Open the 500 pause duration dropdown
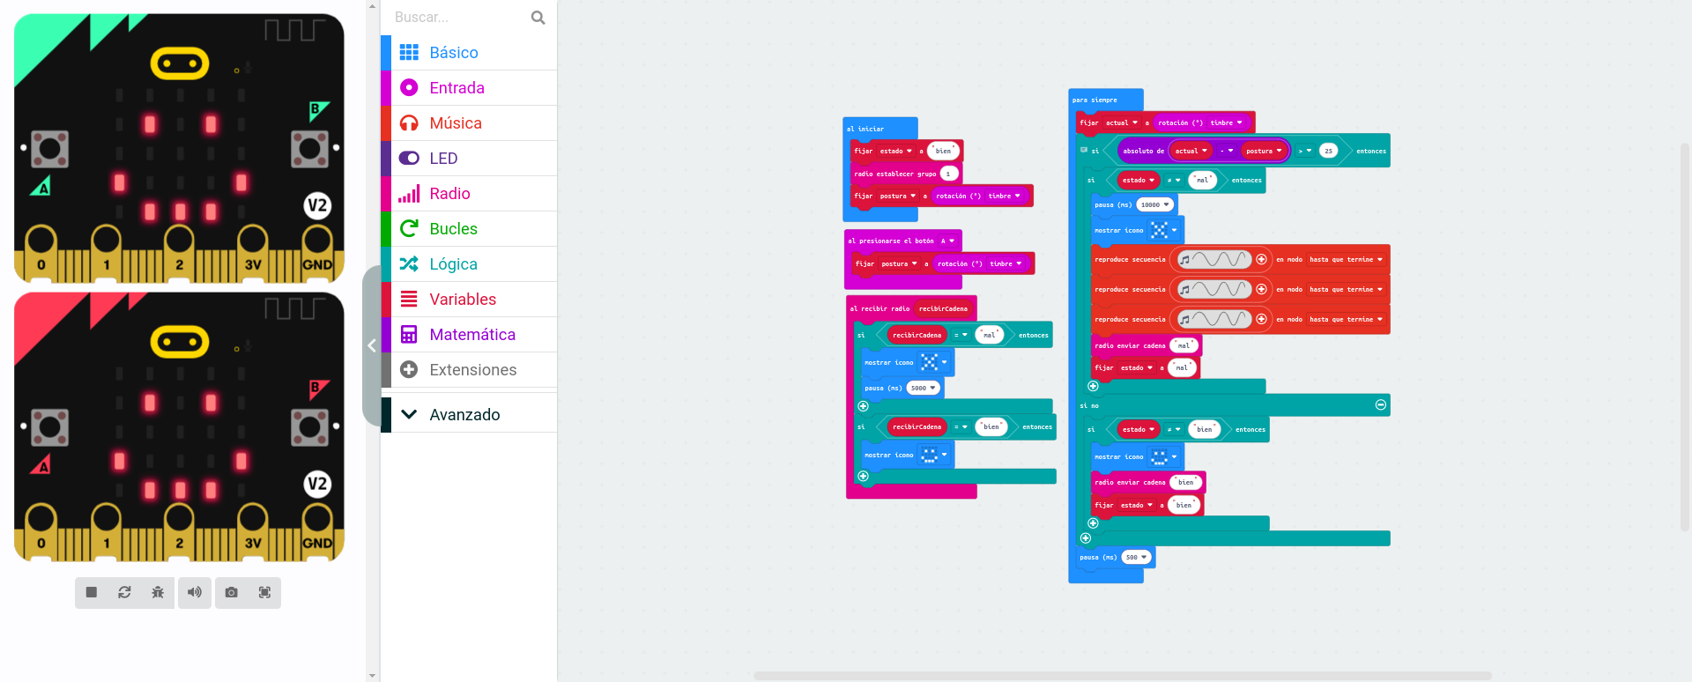 1137,557
